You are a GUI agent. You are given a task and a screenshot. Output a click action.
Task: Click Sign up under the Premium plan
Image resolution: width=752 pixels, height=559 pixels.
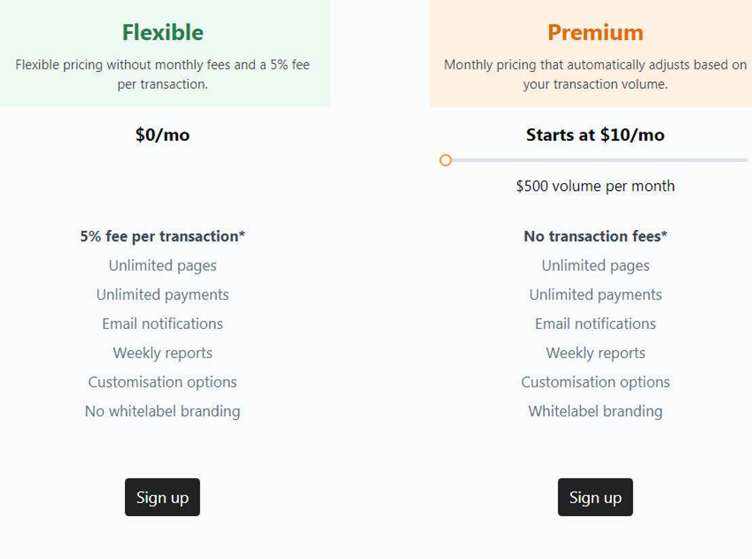click(x=595, y=497)
